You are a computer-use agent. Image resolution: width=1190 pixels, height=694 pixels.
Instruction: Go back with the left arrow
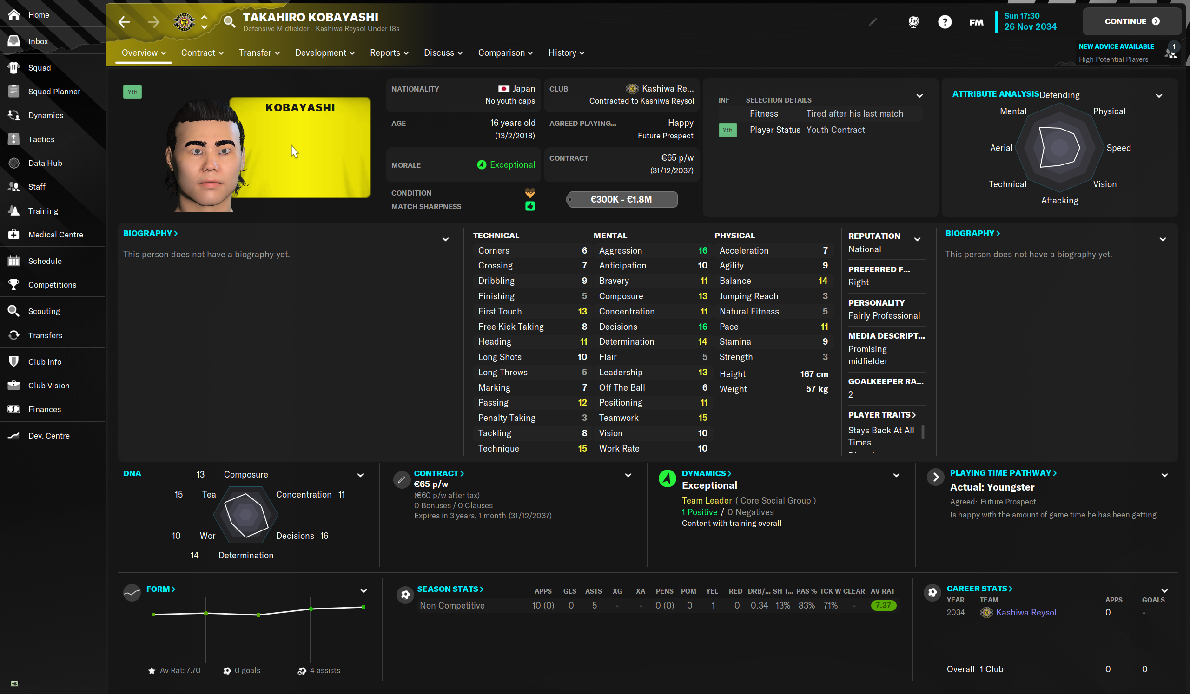click(124, 22)
